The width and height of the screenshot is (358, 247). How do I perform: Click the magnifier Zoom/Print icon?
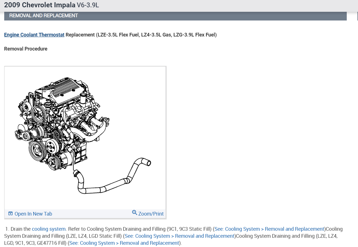135,212
